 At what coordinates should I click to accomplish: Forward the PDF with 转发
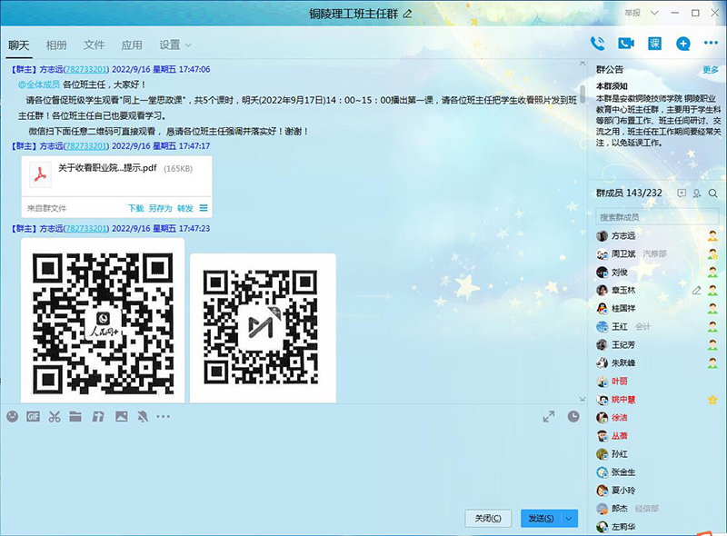pos(185,208)
